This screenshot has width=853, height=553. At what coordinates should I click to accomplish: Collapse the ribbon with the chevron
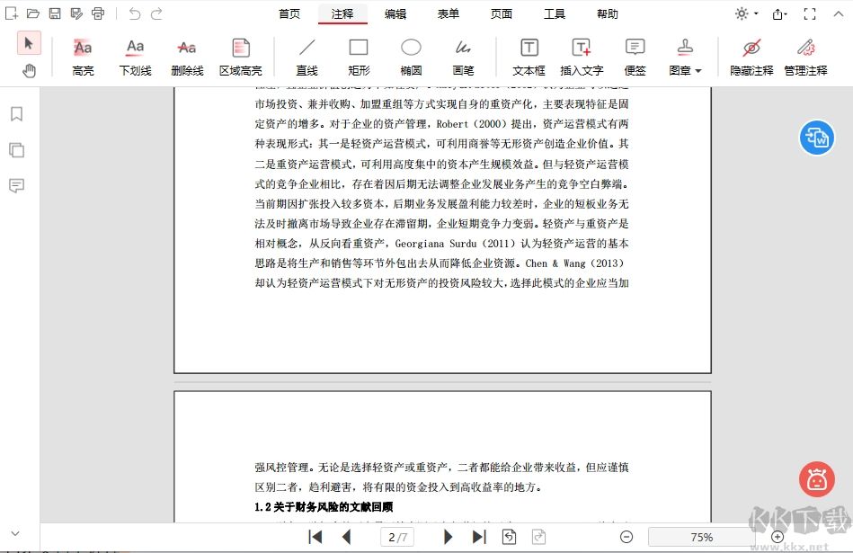[x=839, y=13]
